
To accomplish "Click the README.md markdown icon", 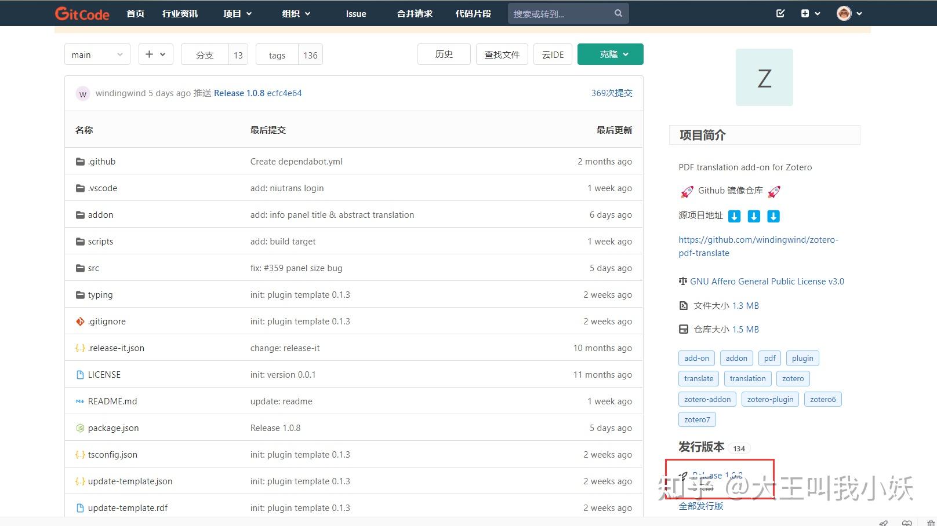I will pos(80,401).
